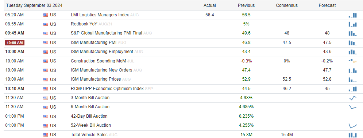The height and width of the screenshot is (138, 363).
Task: Open RCM/TIPP Economic Optimism Index link
Action: [107, 89]
